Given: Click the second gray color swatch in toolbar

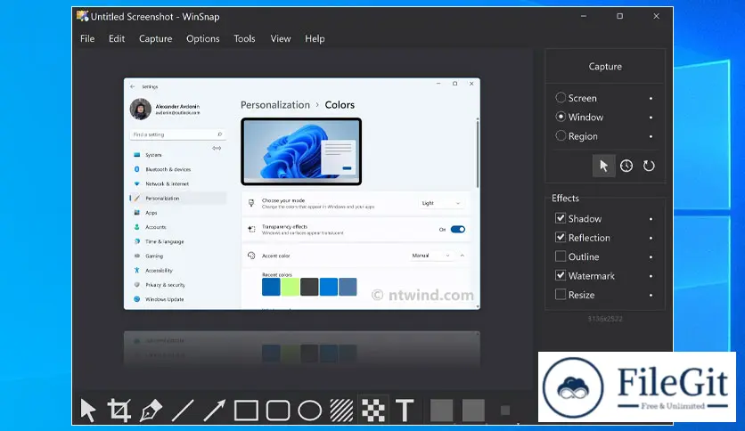Looking at the screenshot, I should point(473,411).
